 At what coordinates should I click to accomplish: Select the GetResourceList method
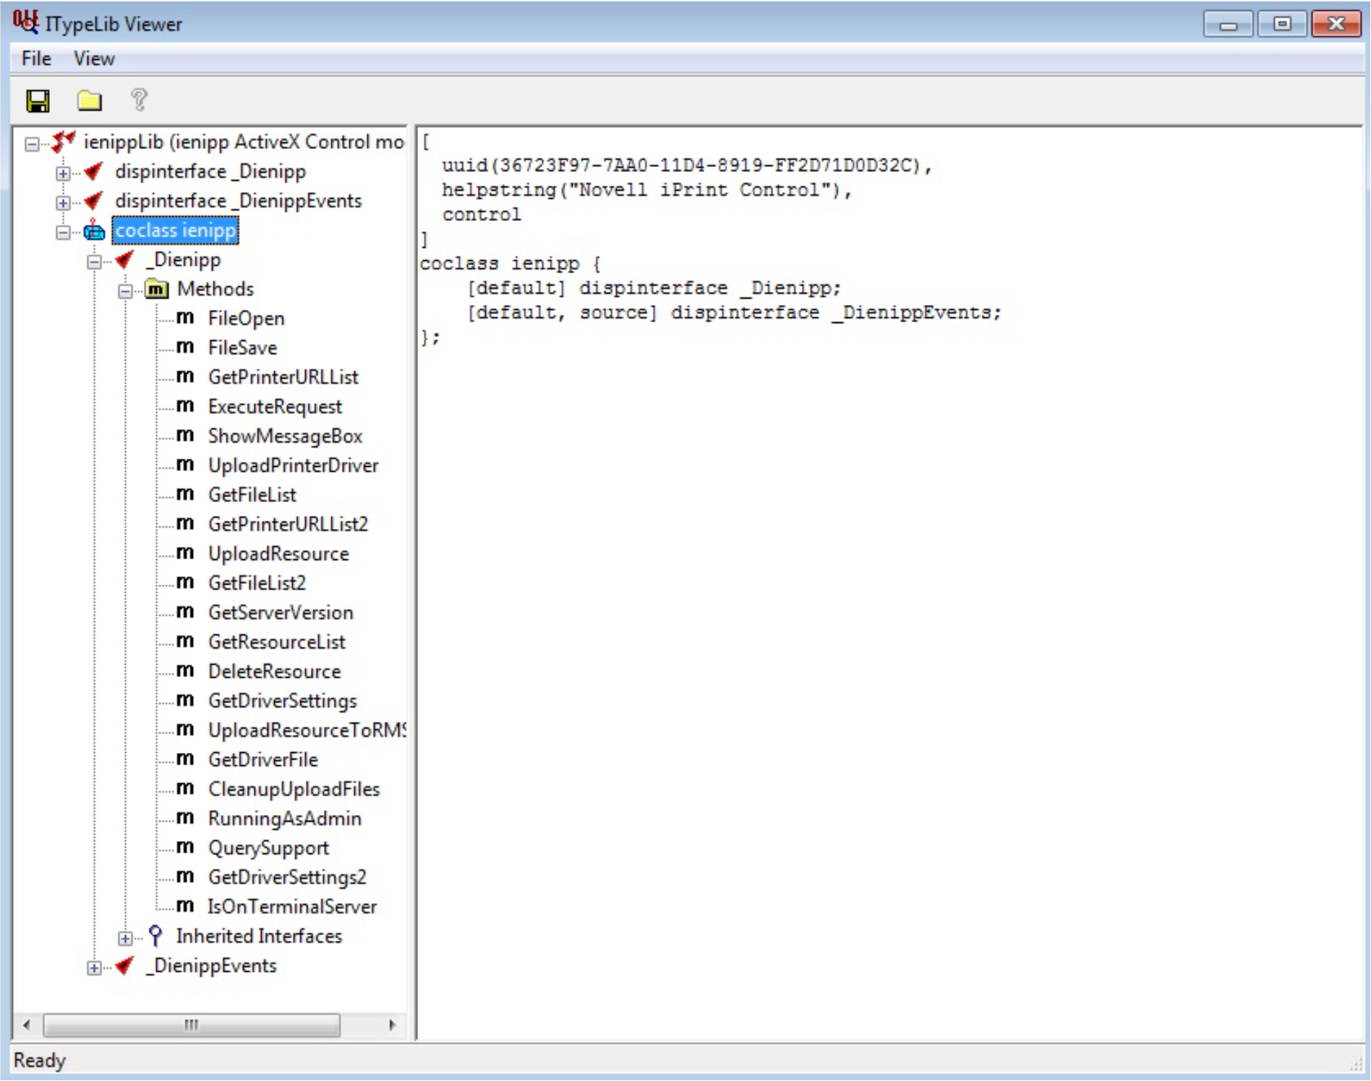pos(276,642)
